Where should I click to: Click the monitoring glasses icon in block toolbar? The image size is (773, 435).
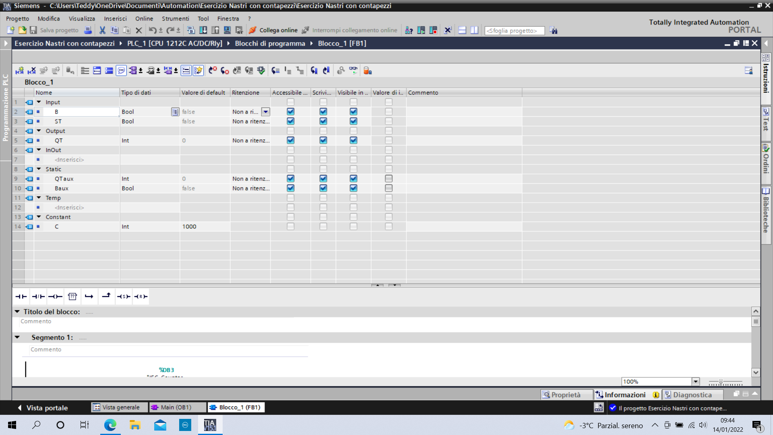353,70
